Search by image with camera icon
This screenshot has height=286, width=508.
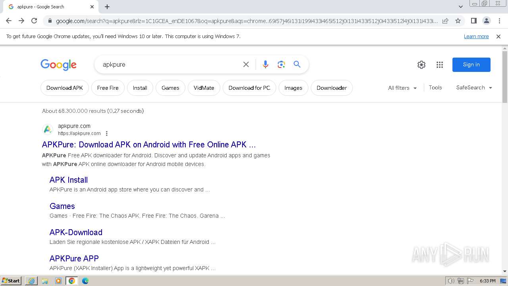pos(281,64)
